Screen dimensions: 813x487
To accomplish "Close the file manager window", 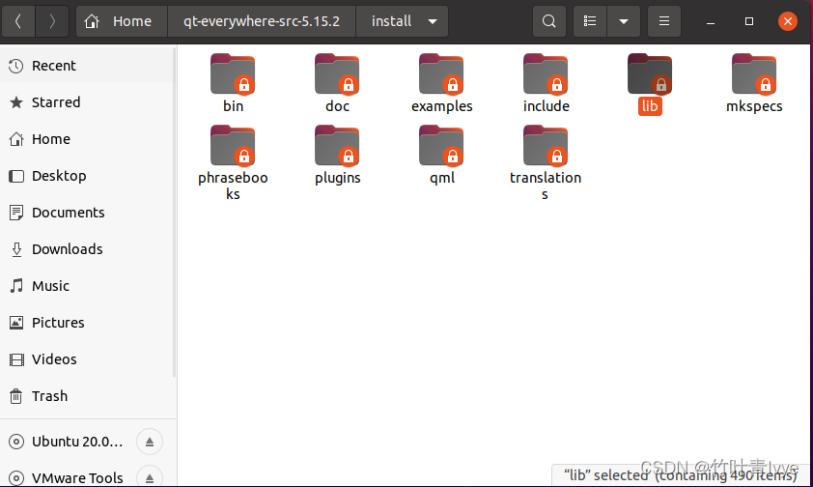I will (788, 21).
